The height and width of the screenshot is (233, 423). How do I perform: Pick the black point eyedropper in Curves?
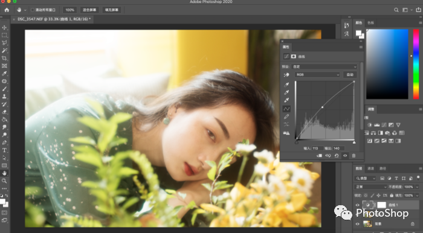point(286,85)
